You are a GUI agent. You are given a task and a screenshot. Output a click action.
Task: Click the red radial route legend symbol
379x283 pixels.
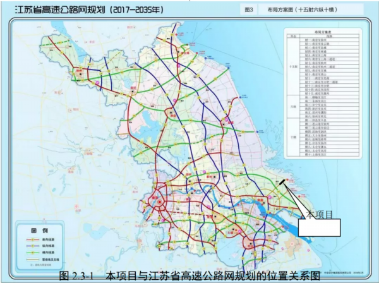32,240
